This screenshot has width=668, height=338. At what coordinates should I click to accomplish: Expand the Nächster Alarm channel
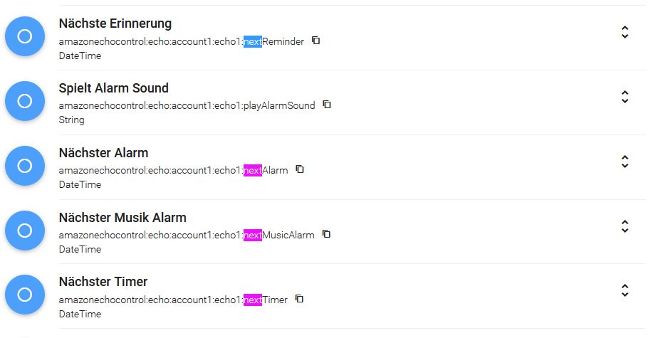click(x=625, y=162)
